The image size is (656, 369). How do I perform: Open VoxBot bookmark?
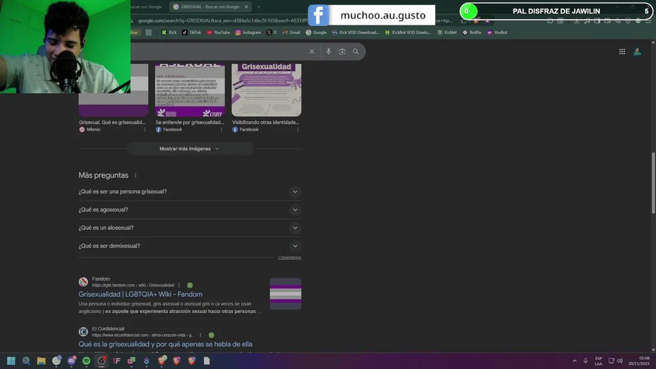[x=497, y=32]
